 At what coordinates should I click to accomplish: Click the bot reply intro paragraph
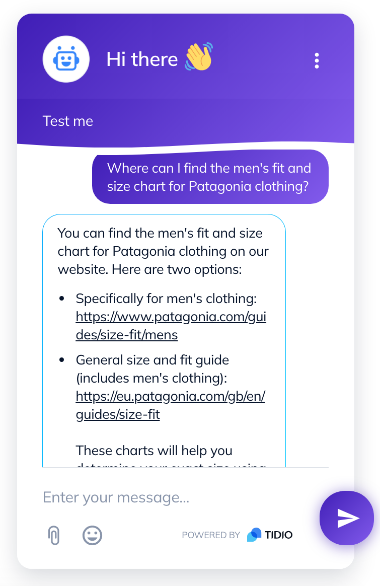[x=163, y=251]
